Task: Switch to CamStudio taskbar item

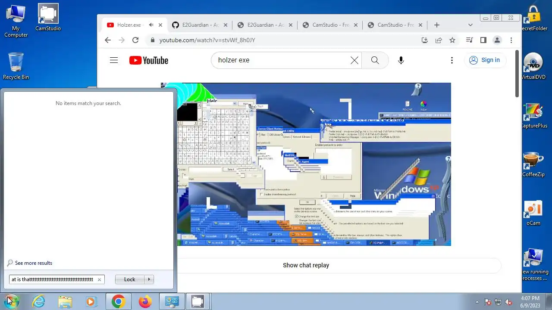Action: click(x=198, y=301)
